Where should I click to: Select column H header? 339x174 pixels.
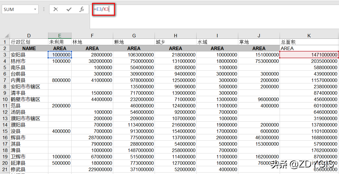coord(175,36)
